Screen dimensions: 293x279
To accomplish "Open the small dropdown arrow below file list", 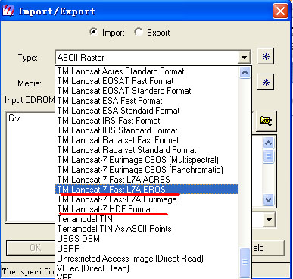I will (x=269, y=219).
